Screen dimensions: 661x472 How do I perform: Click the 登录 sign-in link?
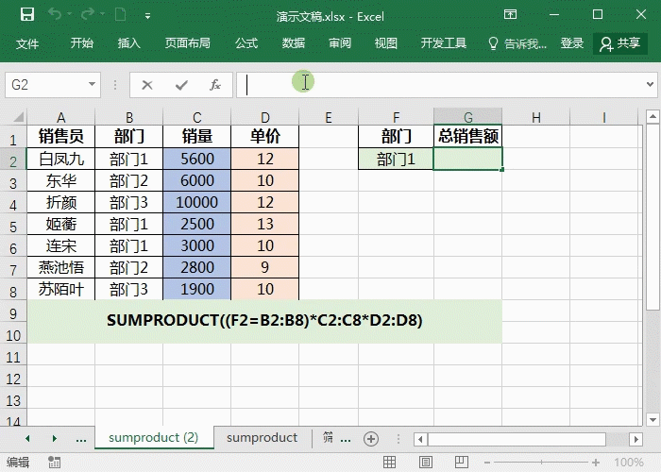(x=572, y=43)
